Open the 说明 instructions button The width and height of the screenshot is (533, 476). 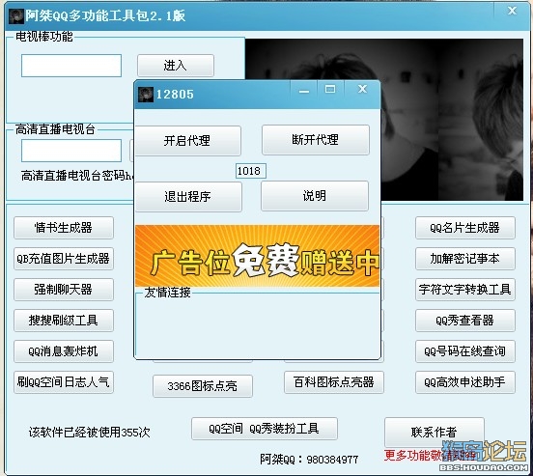click(x=315, y=195)
